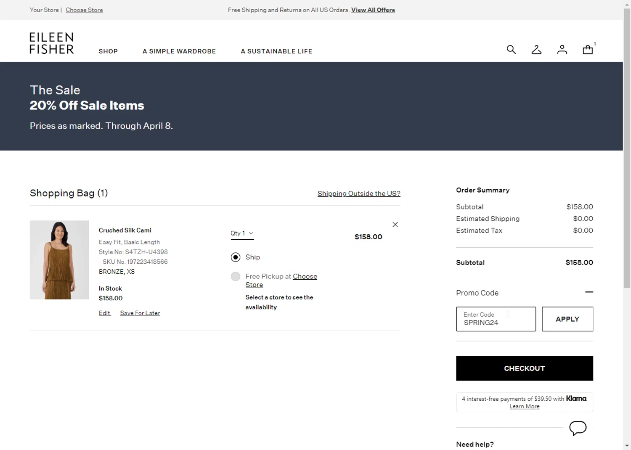Open the search magnifier icon
The width and height of the screenshot is (631, 450).
pyautogui.click(x=511, y=50)
